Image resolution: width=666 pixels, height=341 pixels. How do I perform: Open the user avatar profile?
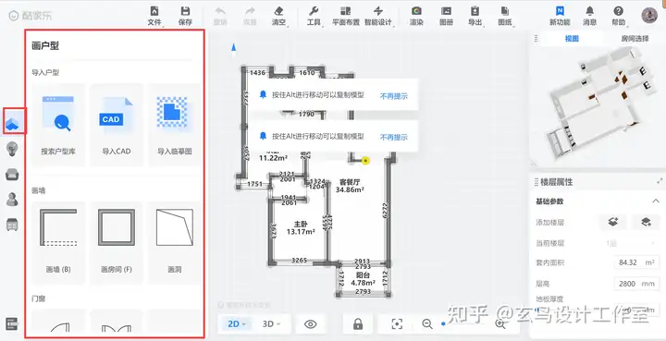click(x=649, y=15)
